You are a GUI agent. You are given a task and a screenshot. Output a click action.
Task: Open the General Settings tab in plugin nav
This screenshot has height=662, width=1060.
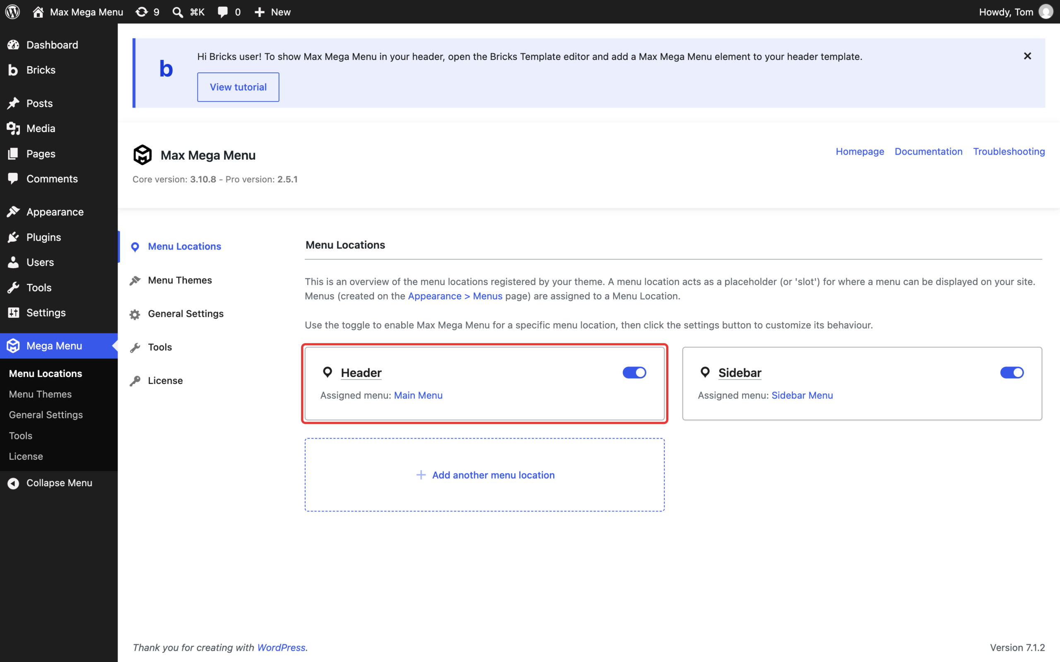(x=186, y=314)
